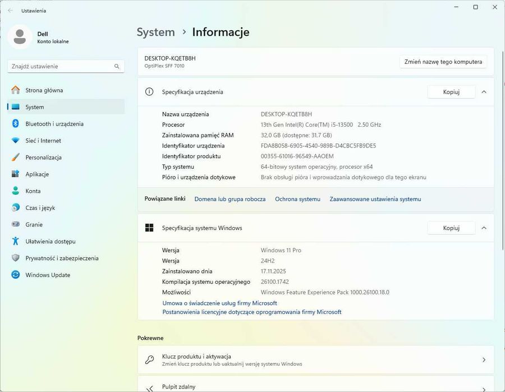
Task: Open Windows Update section
Action: coord(48,275)
